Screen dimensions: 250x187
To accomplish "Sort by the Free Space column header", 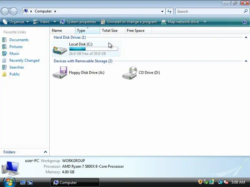I will [x=138, y=30].
